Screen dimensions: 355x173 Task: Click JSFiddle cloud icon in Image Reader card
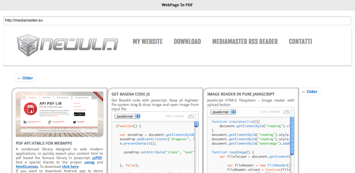click(x=287, y=112)
